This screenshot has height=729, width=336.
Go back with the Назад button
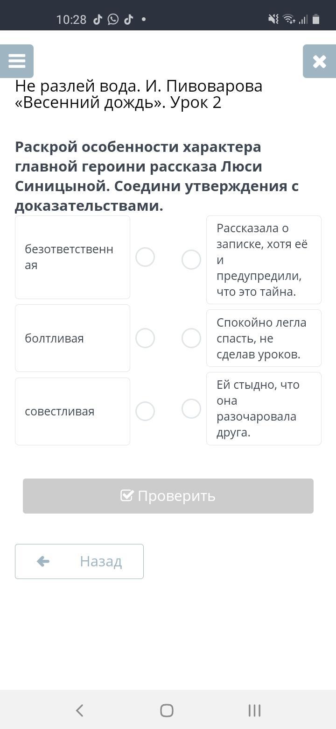click(79, 561)
